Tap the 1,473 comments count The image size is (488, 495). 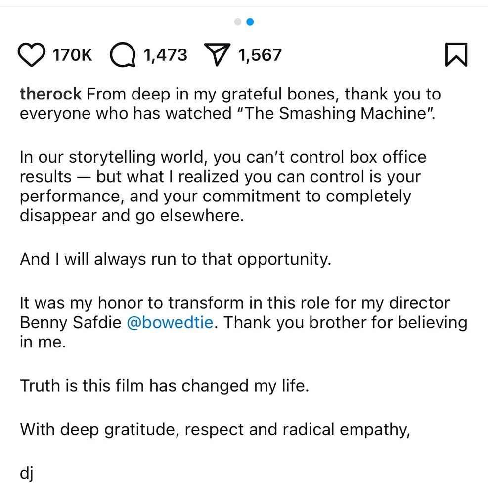tap(165, 55)
